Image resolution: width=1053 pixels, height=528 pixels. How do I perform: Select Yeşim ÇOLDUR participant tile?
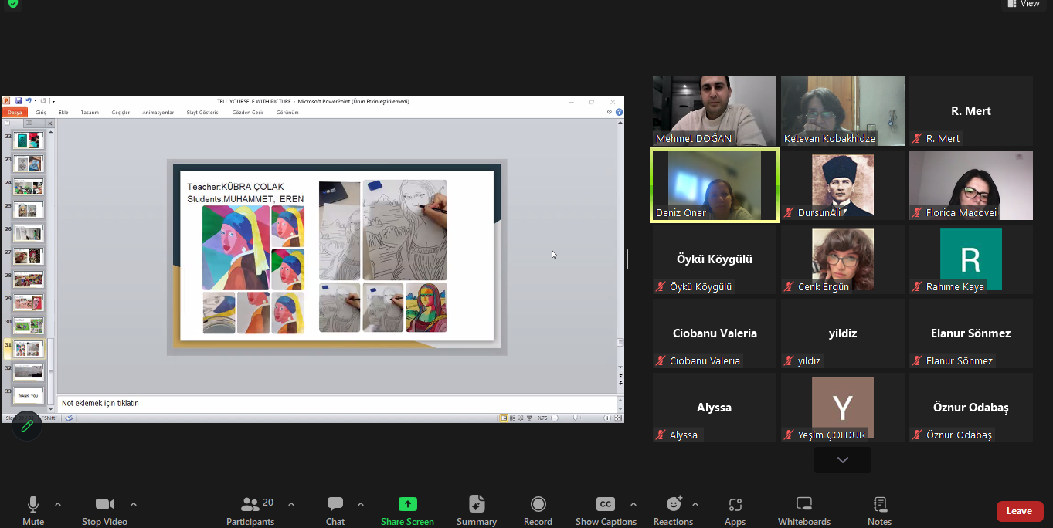843,408
